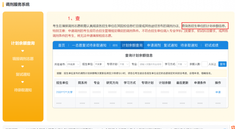Open the (100**)**大学 link in the table
This screenshot has height=129, width=235.
tap(64, 92)
